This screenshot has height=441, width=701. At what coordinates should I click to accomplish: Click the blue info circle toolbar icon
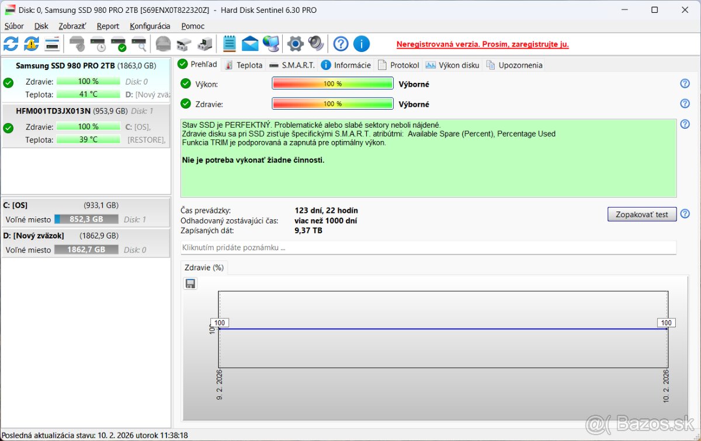[x=362, y=44]
